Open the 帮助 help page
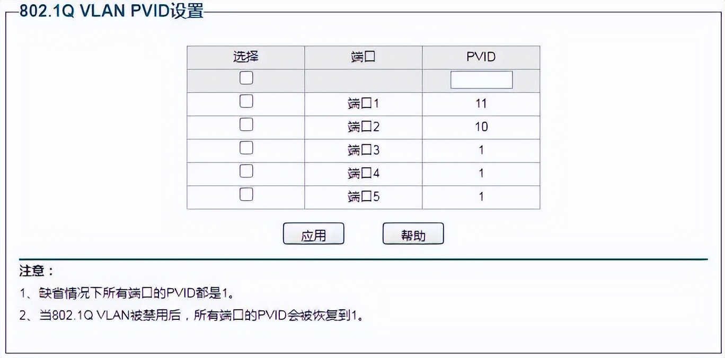 tap(413, 233)
